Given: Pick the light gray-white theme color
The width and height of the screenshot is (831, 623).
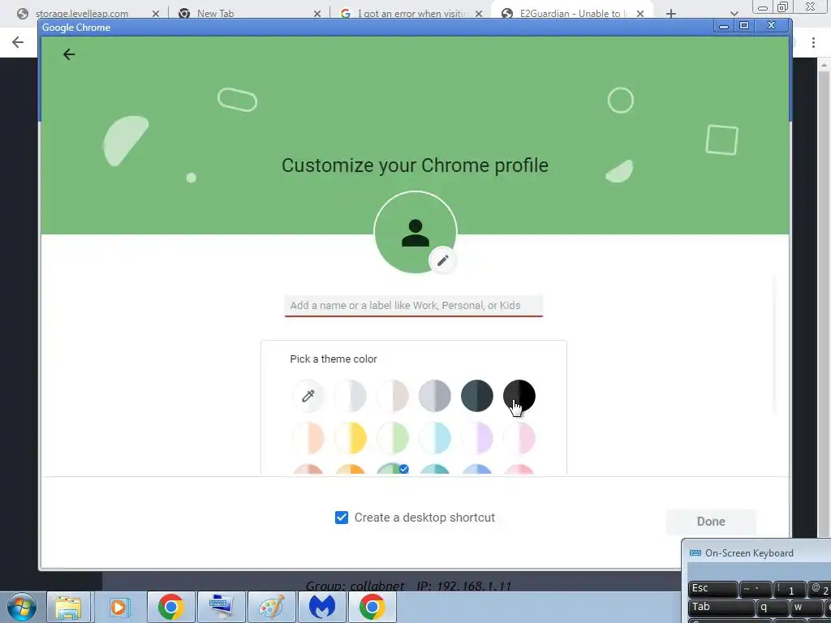Looking at the screenshot, I should [351, 396].
